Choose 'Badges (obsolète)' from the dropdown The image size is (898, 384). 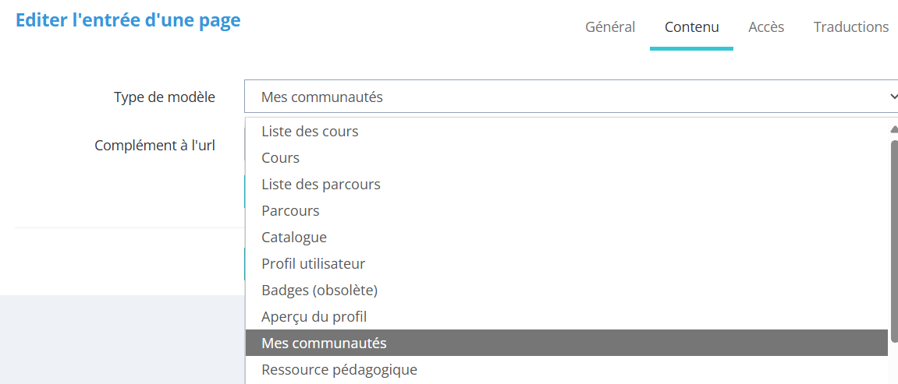319,291
